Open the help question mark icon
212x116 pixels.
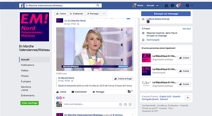coord(187,5)
